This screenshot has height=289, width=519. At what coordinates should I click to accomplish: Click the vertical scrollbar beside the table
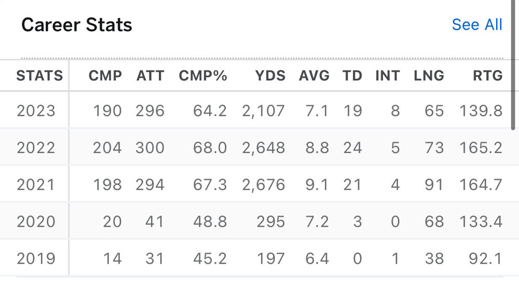[514, 93]
